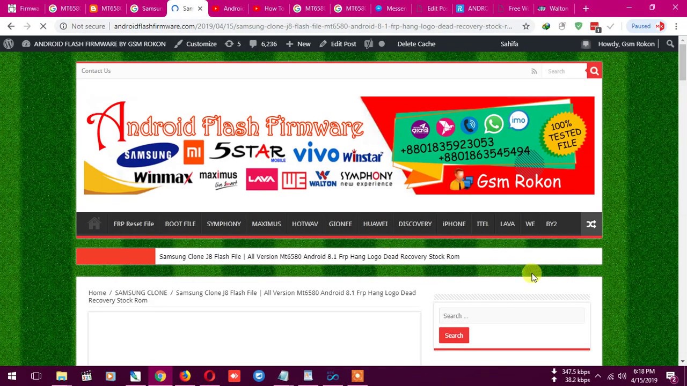The width and height of the screenshot is (687, 386).
Task: Open the LAVA menu item
Action: click(x=507, y=224)
